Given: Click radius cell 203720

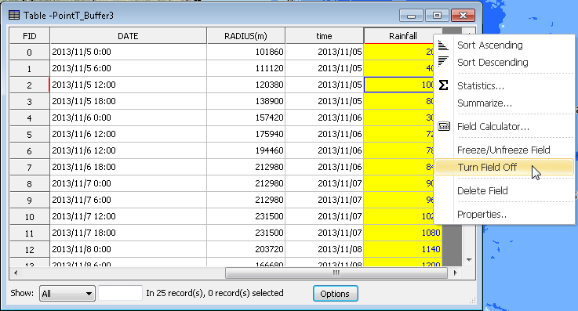Looking at the screenshot, I should (246, 249).
